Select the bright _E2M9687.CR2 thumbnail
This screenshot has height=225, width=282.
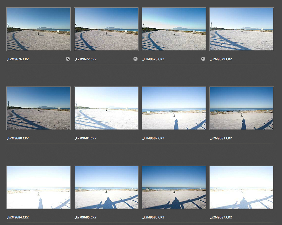point(242,187)
